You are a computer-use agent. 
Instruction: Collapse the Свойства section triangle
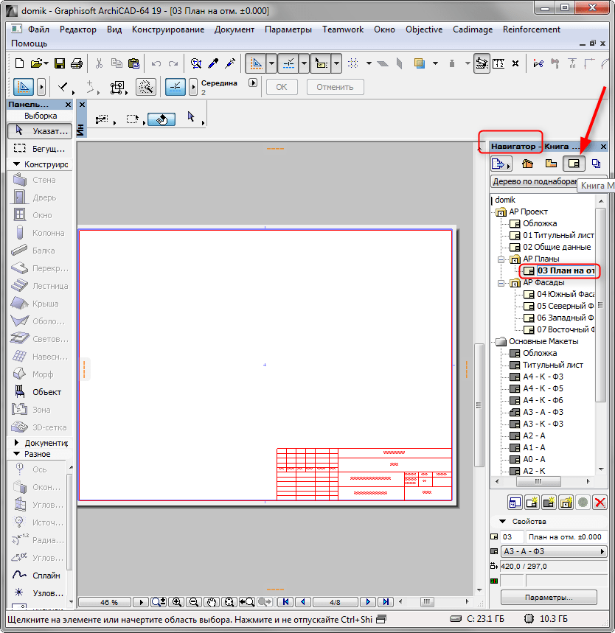pyautogui.click(x=503, y=522)
